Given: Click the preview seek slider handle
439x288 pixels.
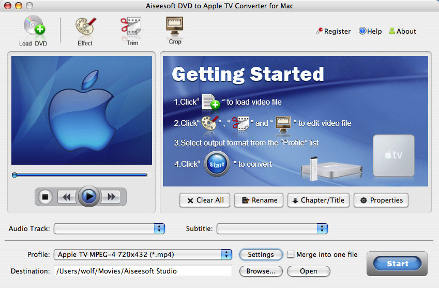Looking at the screenshot, I should [x=14, y=175].
